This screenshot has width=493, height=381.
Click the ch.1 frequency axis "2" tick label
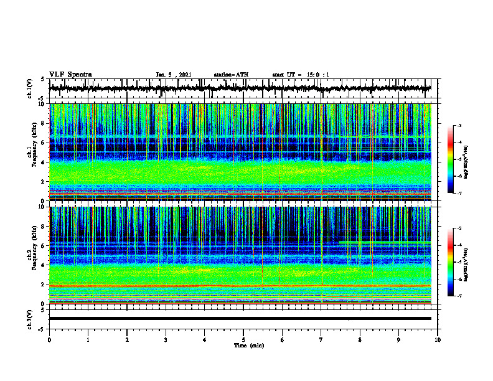pos(44,182)
